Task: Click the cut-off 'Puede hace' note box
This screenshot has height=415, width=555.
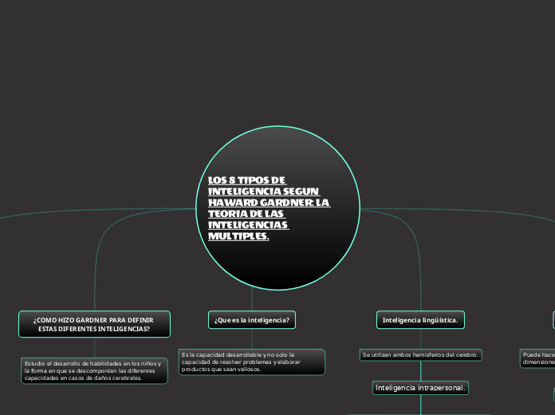Action: click(x=537, y=358)
